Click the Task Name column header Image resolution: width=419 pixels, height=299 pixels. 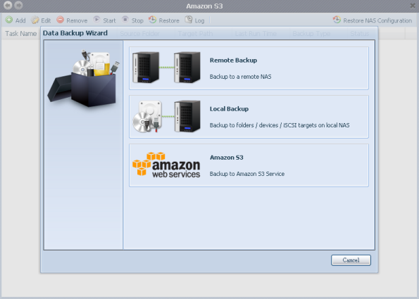tap(21, 34)
